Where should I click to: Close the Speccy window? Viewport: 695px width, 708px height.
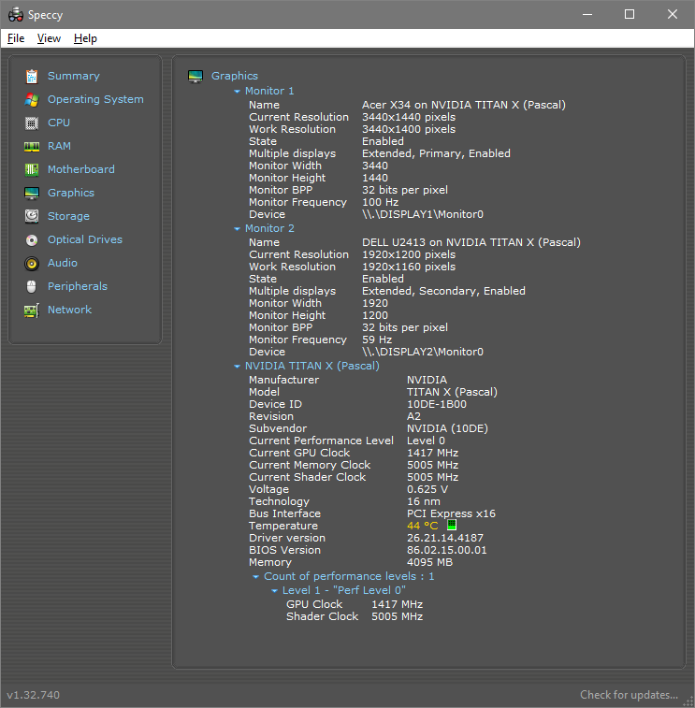pos(672,14)
